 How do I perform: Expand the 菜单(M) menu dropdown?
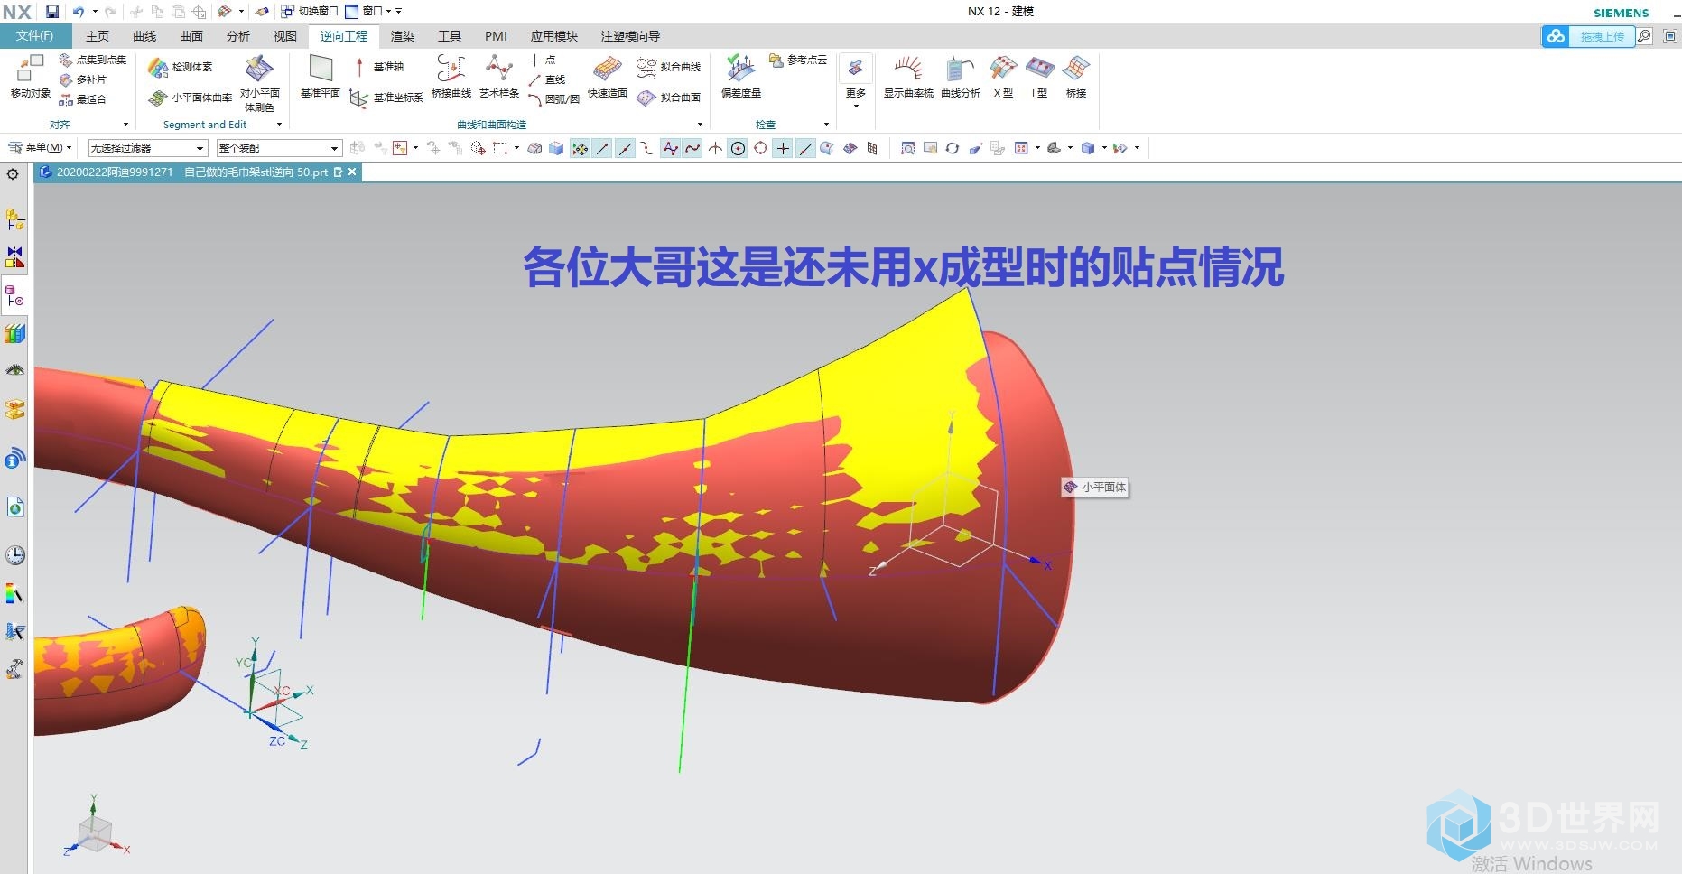point(40,148)
